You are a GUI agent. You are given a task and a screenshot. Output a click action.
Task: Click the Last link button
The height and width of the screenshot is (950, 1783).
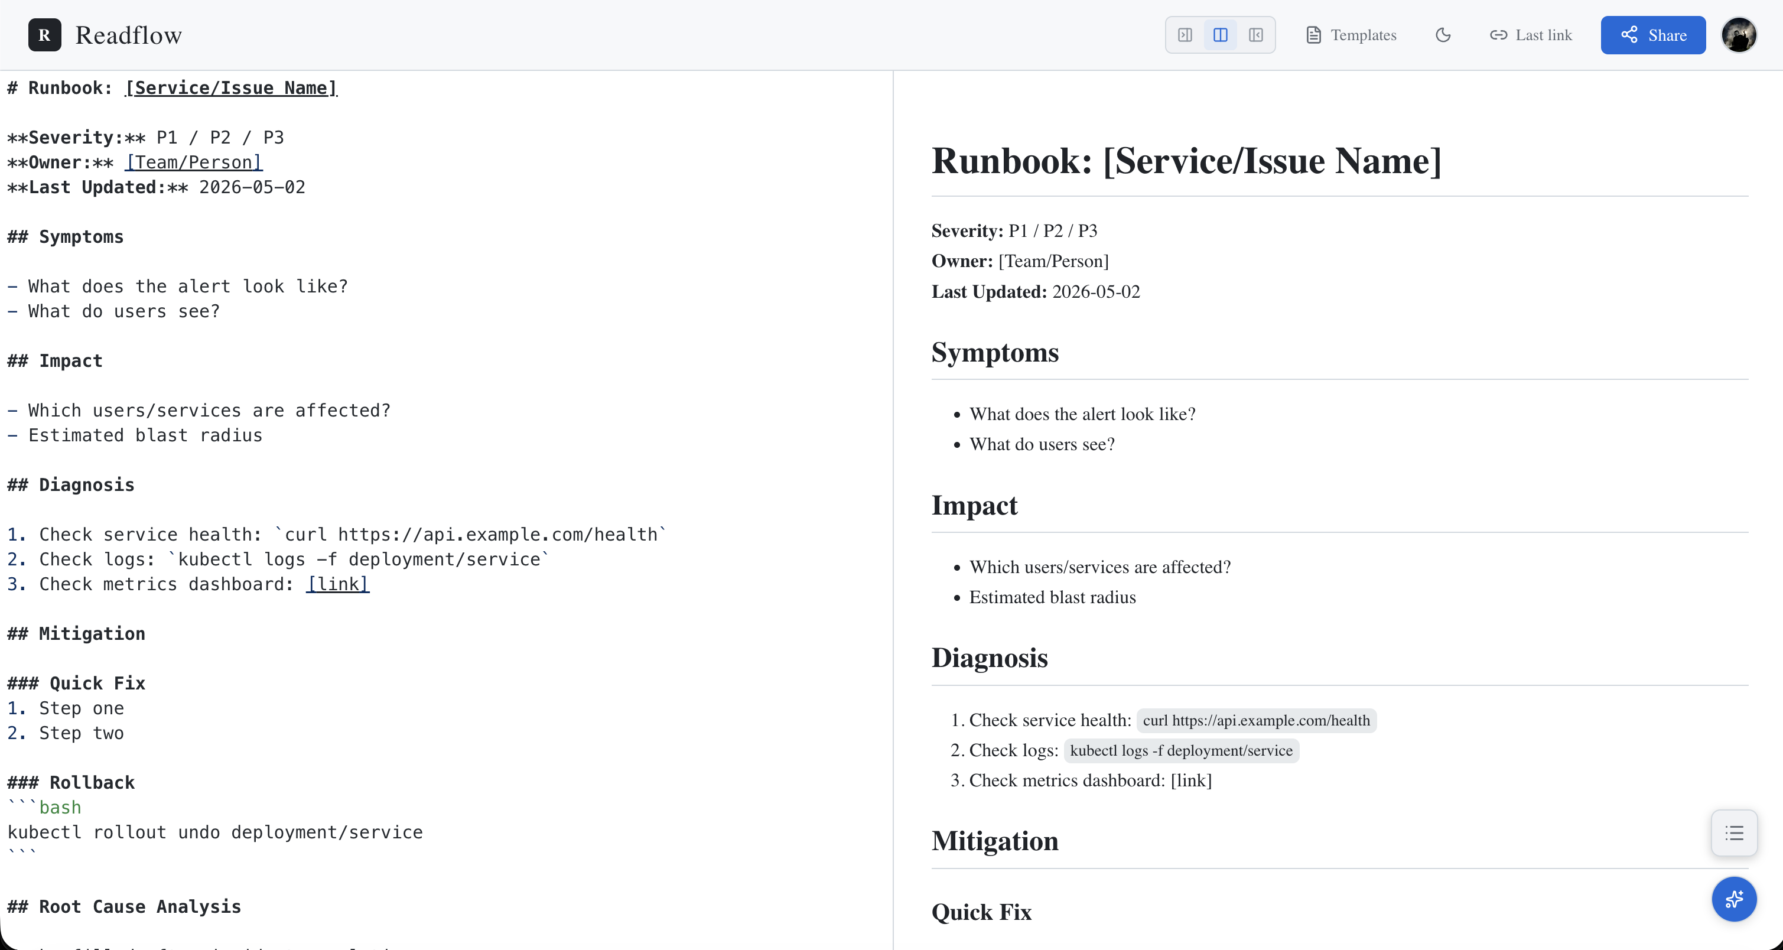tap(1530, 35)
